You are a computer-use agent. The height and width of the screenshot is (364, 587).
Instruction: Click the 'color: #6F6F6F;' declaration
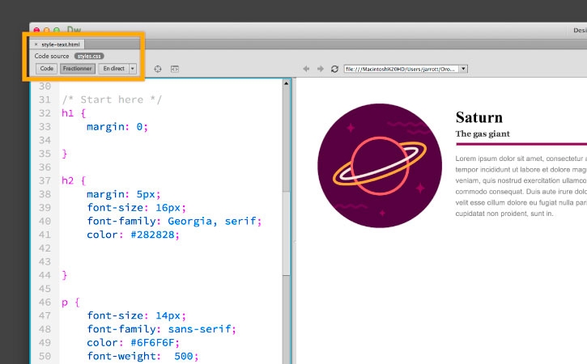pyautogui.click(x=133, y=343)
